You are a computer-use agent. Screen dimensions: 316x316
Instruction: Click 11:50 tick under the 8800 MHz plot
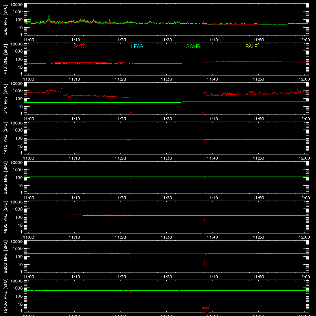click(258, 277)
